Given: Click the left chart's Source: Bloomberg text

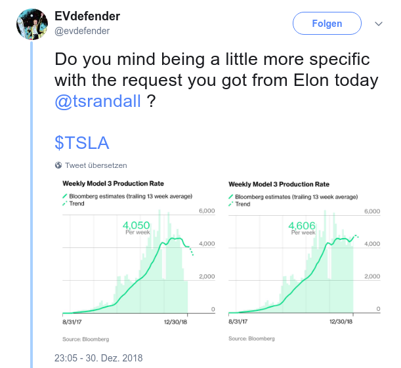Looking at the screenshot, I should (86, 338).
